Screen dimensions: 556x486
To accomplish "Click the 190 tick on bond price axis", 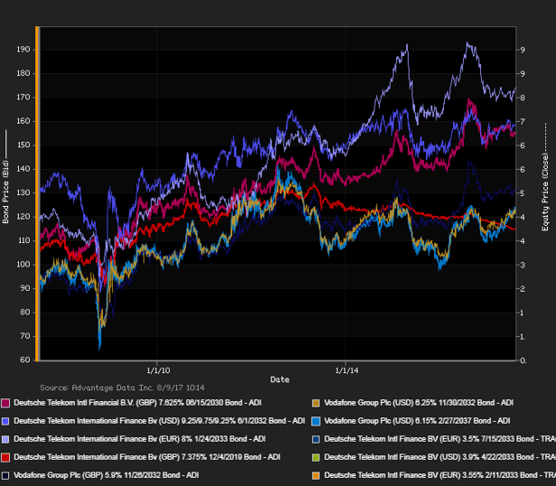I will tap(23, 50).
